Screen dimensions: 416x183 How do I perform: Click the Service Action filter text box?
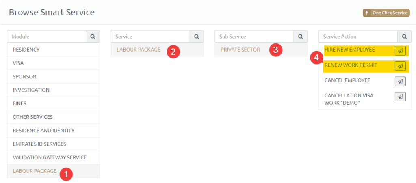tap(357, 37)
